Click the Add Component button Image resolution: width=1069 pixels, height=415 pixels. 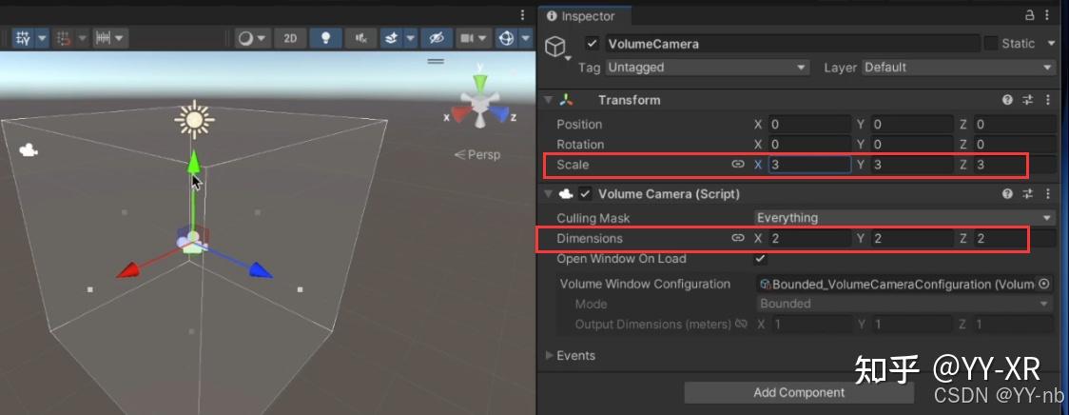(x=799, y=392)
